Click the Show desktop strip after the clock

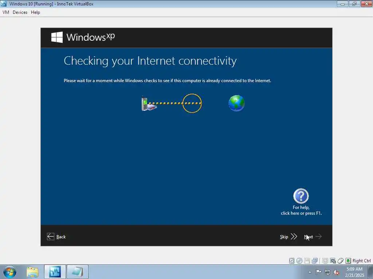point(370,272)
